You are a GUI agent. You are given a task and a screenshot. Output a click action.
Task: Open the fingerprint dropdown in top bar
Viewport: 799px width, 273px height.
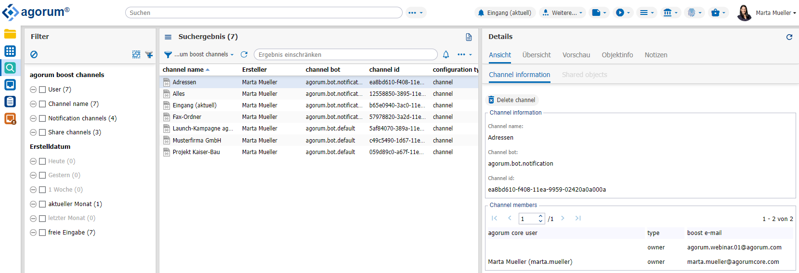694,13
